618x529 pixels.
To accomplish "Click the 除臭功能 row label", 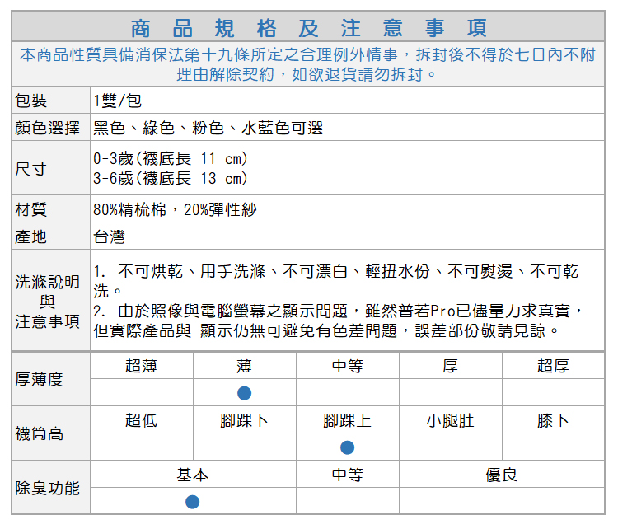I will click(48, 488).
